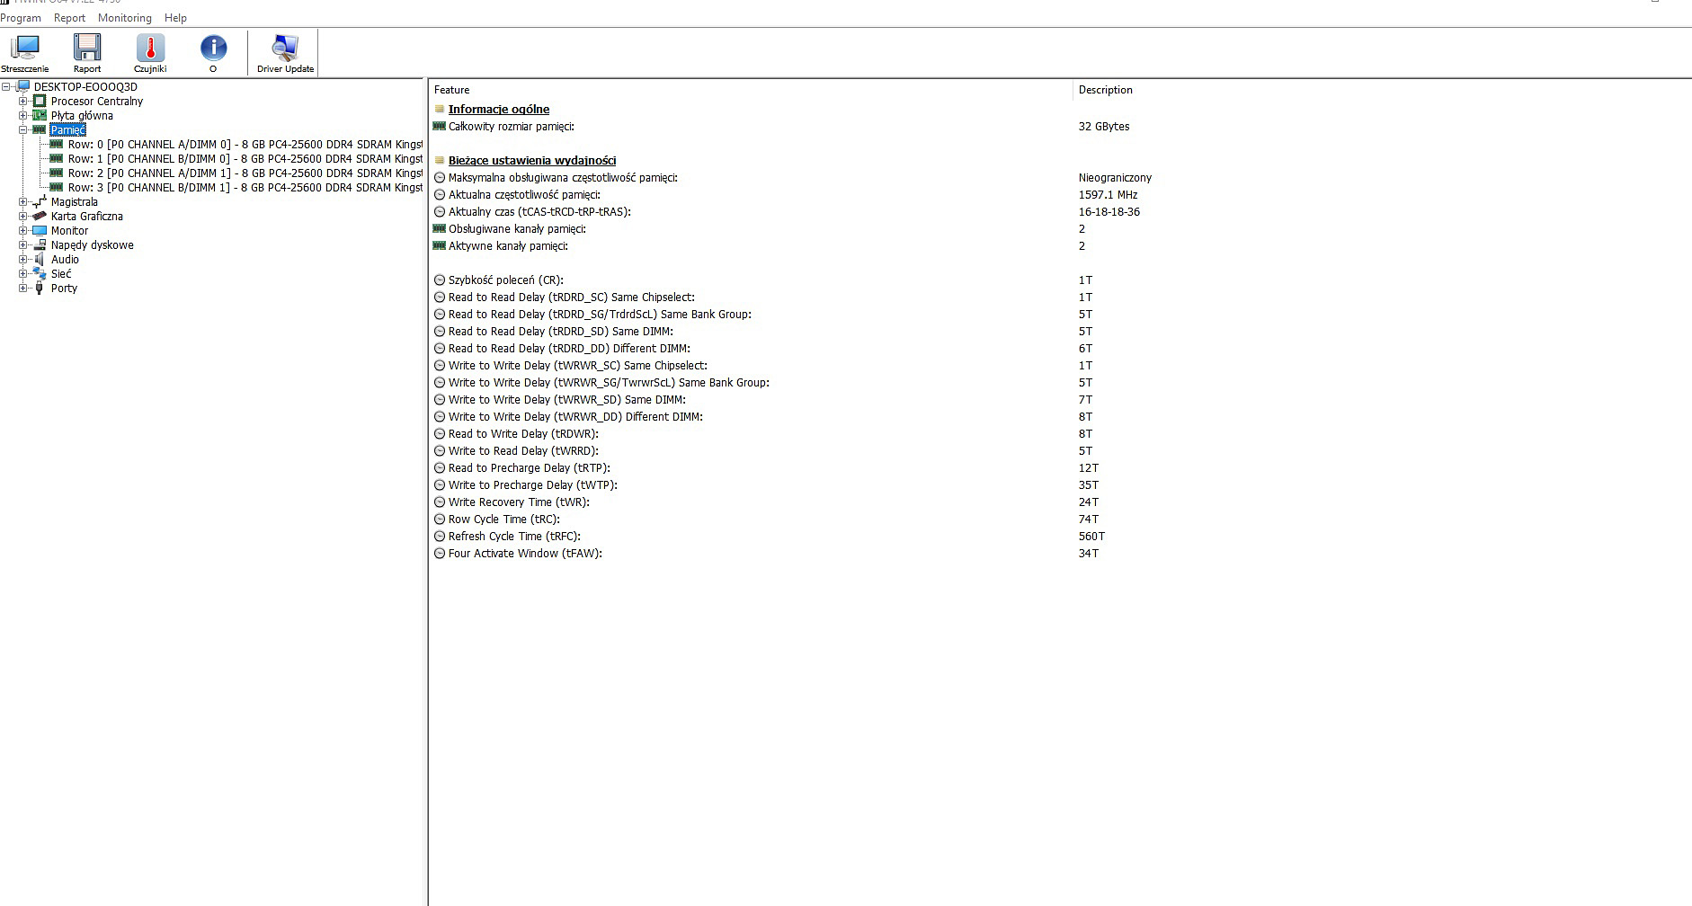Expand the Płyta główna node
The image size is (1692, 906).
(x=23, y=116)
